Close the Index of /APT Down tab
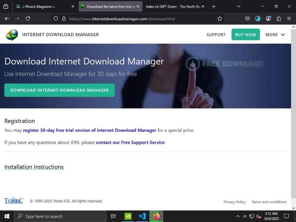The image size is (296, 222). click(x=203, y=6)
